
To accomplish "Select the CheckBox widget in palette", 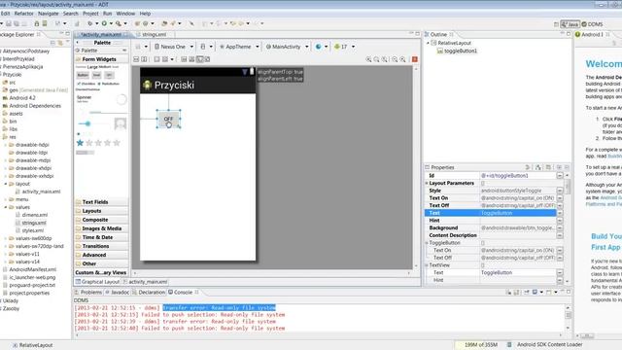I will tap(86, 84).
